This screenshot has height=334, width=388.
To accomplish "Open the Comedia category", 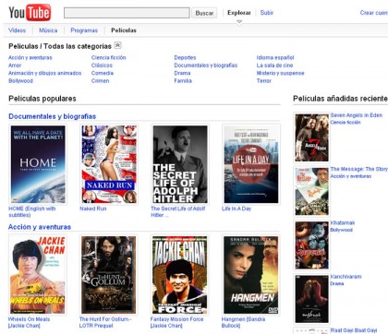I will click(x=103, y=73).
